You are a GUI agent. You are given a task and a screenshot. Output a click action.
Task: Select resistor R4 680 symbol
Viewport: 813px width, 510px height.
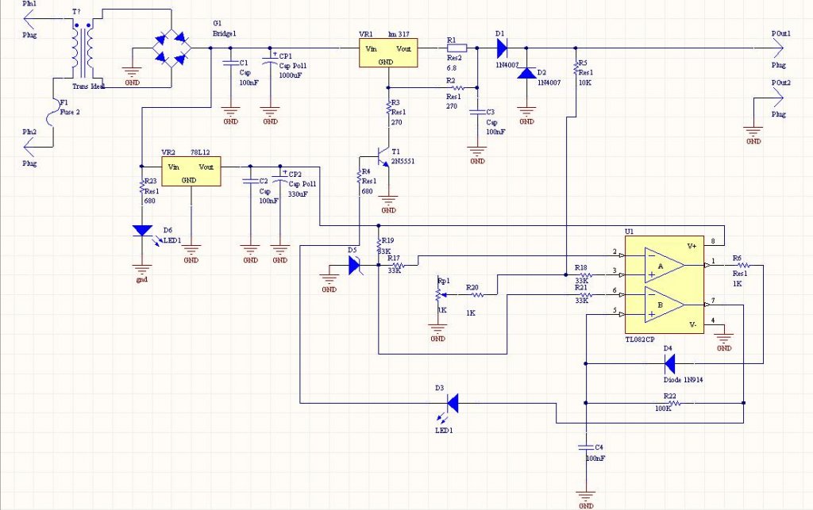(359, 176)
